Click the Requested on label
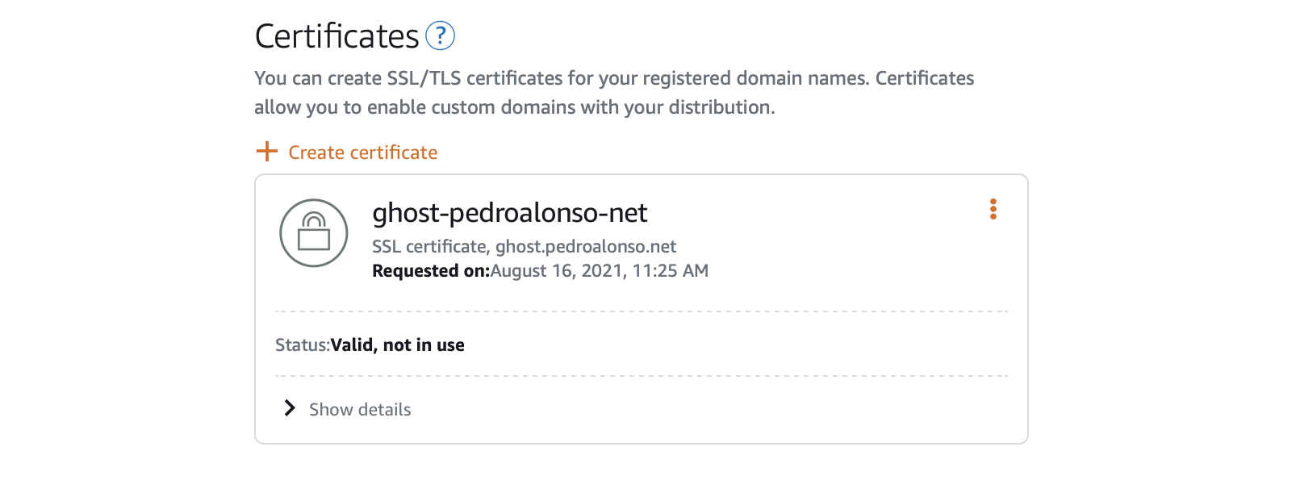Viewport: 1296px width, 497px height. (430, 271)
